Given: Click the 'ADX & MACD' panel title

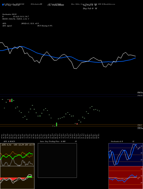Looking at the screenshot, I should pyautogui.click(x=9, y=141).
